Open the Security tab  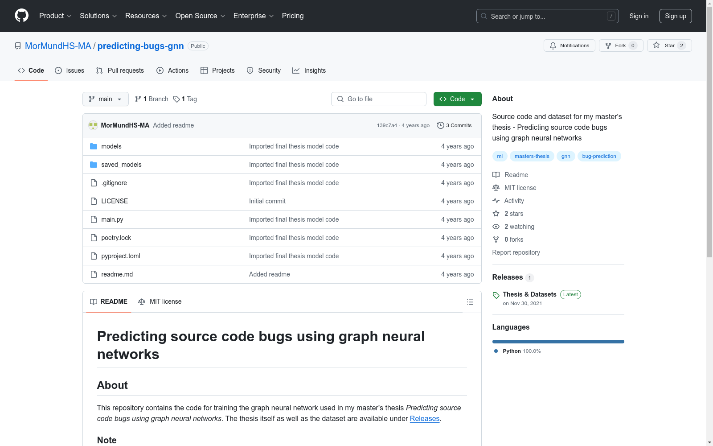[264, 70]
